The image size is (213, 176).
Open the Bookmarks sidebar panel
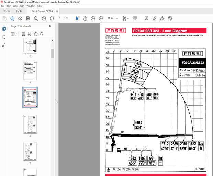(x=4, y=37)
